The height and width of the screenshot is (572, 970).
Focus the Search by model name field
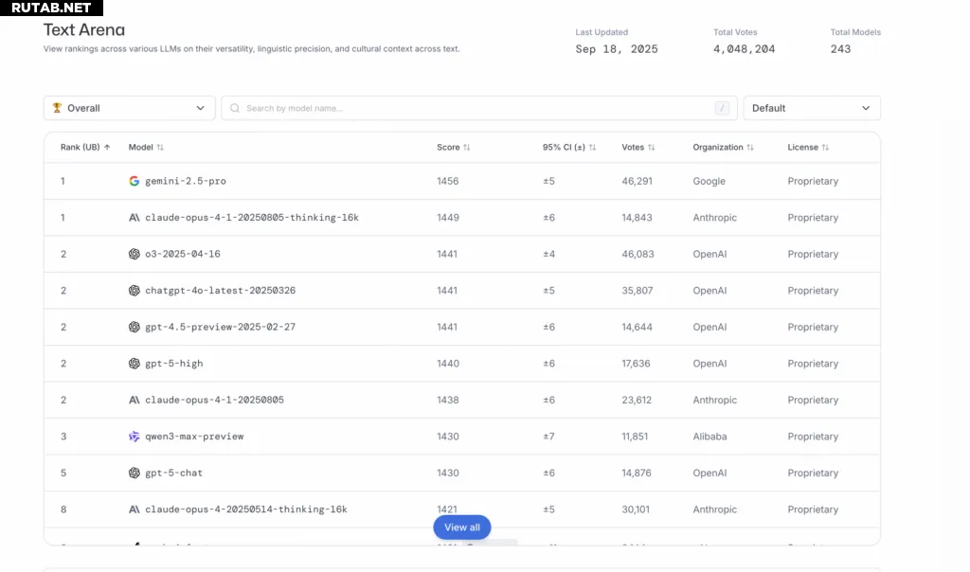[x=478, y=108]
